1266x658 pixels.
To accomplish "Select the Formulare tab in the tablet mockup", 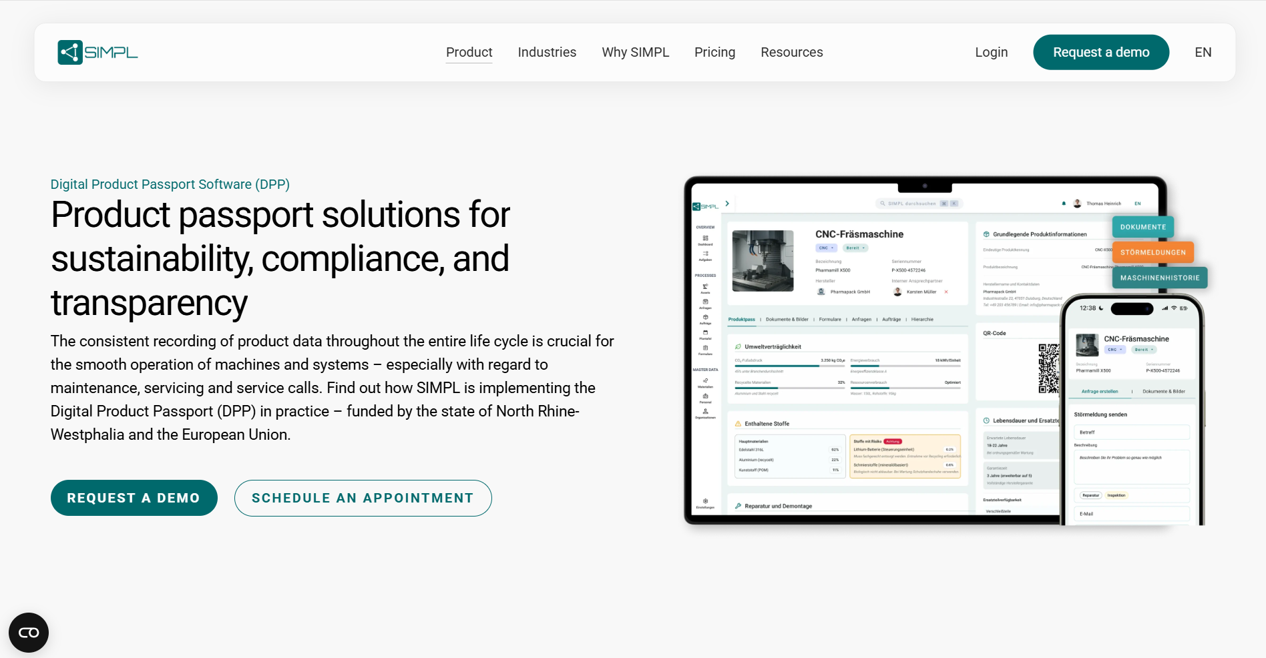I will point(830,320).
